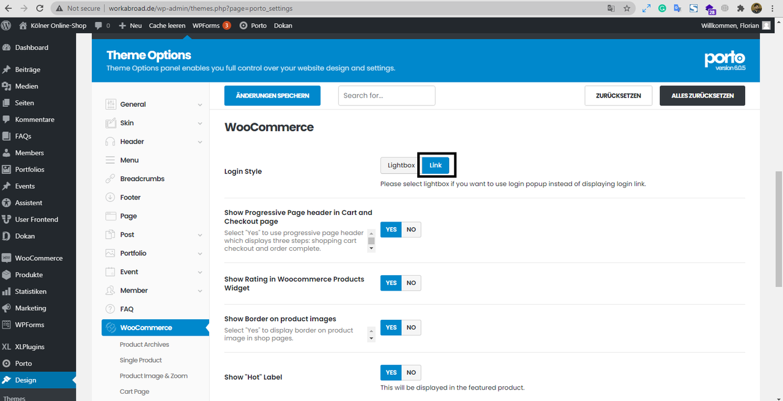Set Show Rating in Products Widget to YES

click(x=391, y=283)
